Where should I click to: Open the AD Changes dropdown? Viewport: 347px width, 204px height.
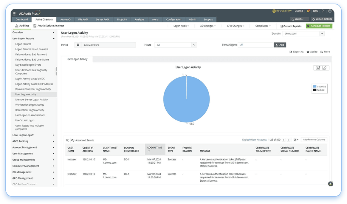[x=207, y=26]
